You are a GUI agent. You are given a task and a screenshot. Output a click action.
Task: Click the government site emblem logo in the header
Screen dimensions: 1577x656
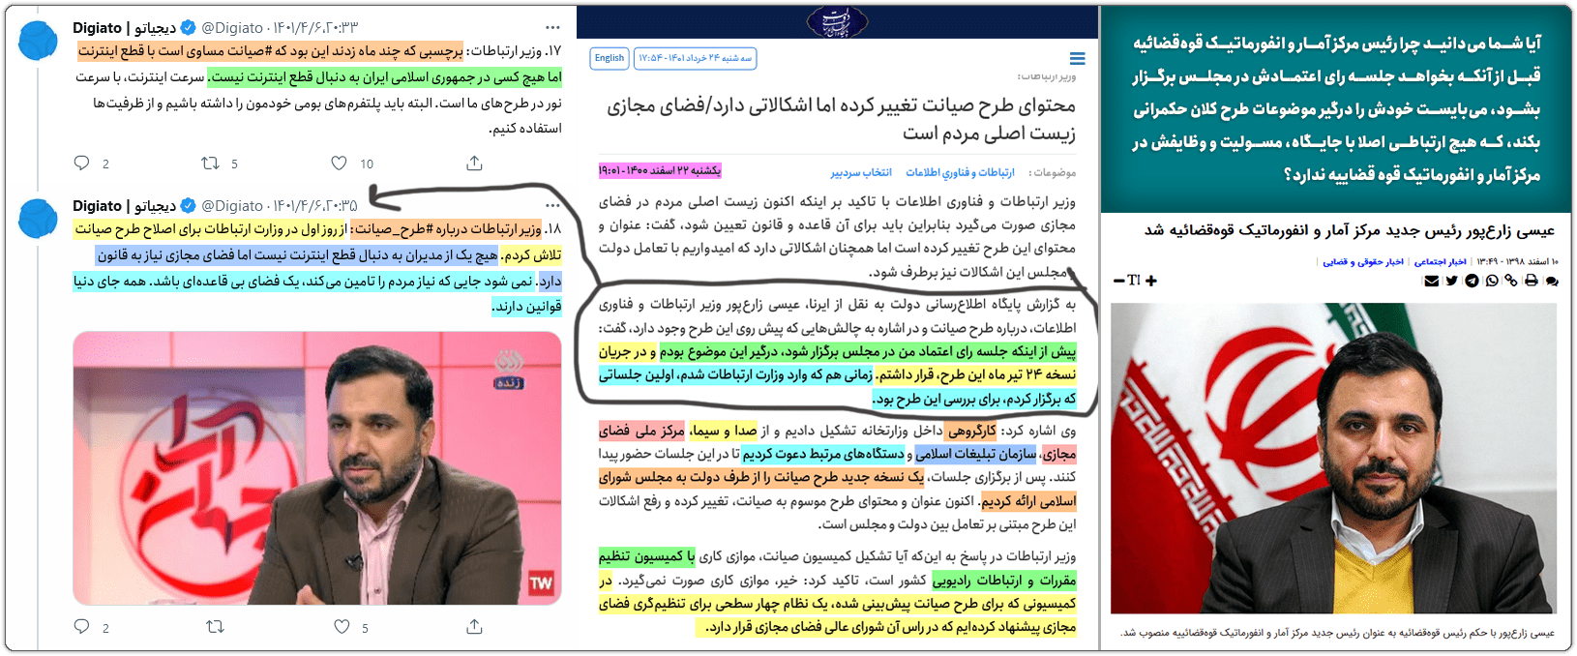click(837, 21)
